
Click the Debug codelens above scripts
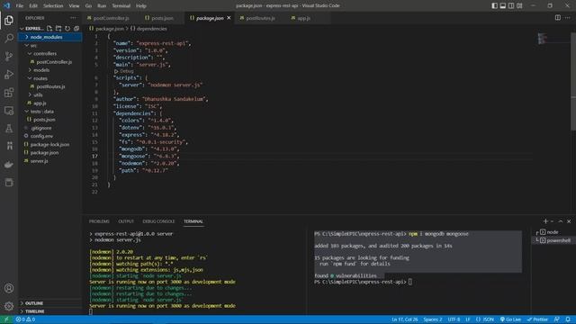(x=124, y=71)
